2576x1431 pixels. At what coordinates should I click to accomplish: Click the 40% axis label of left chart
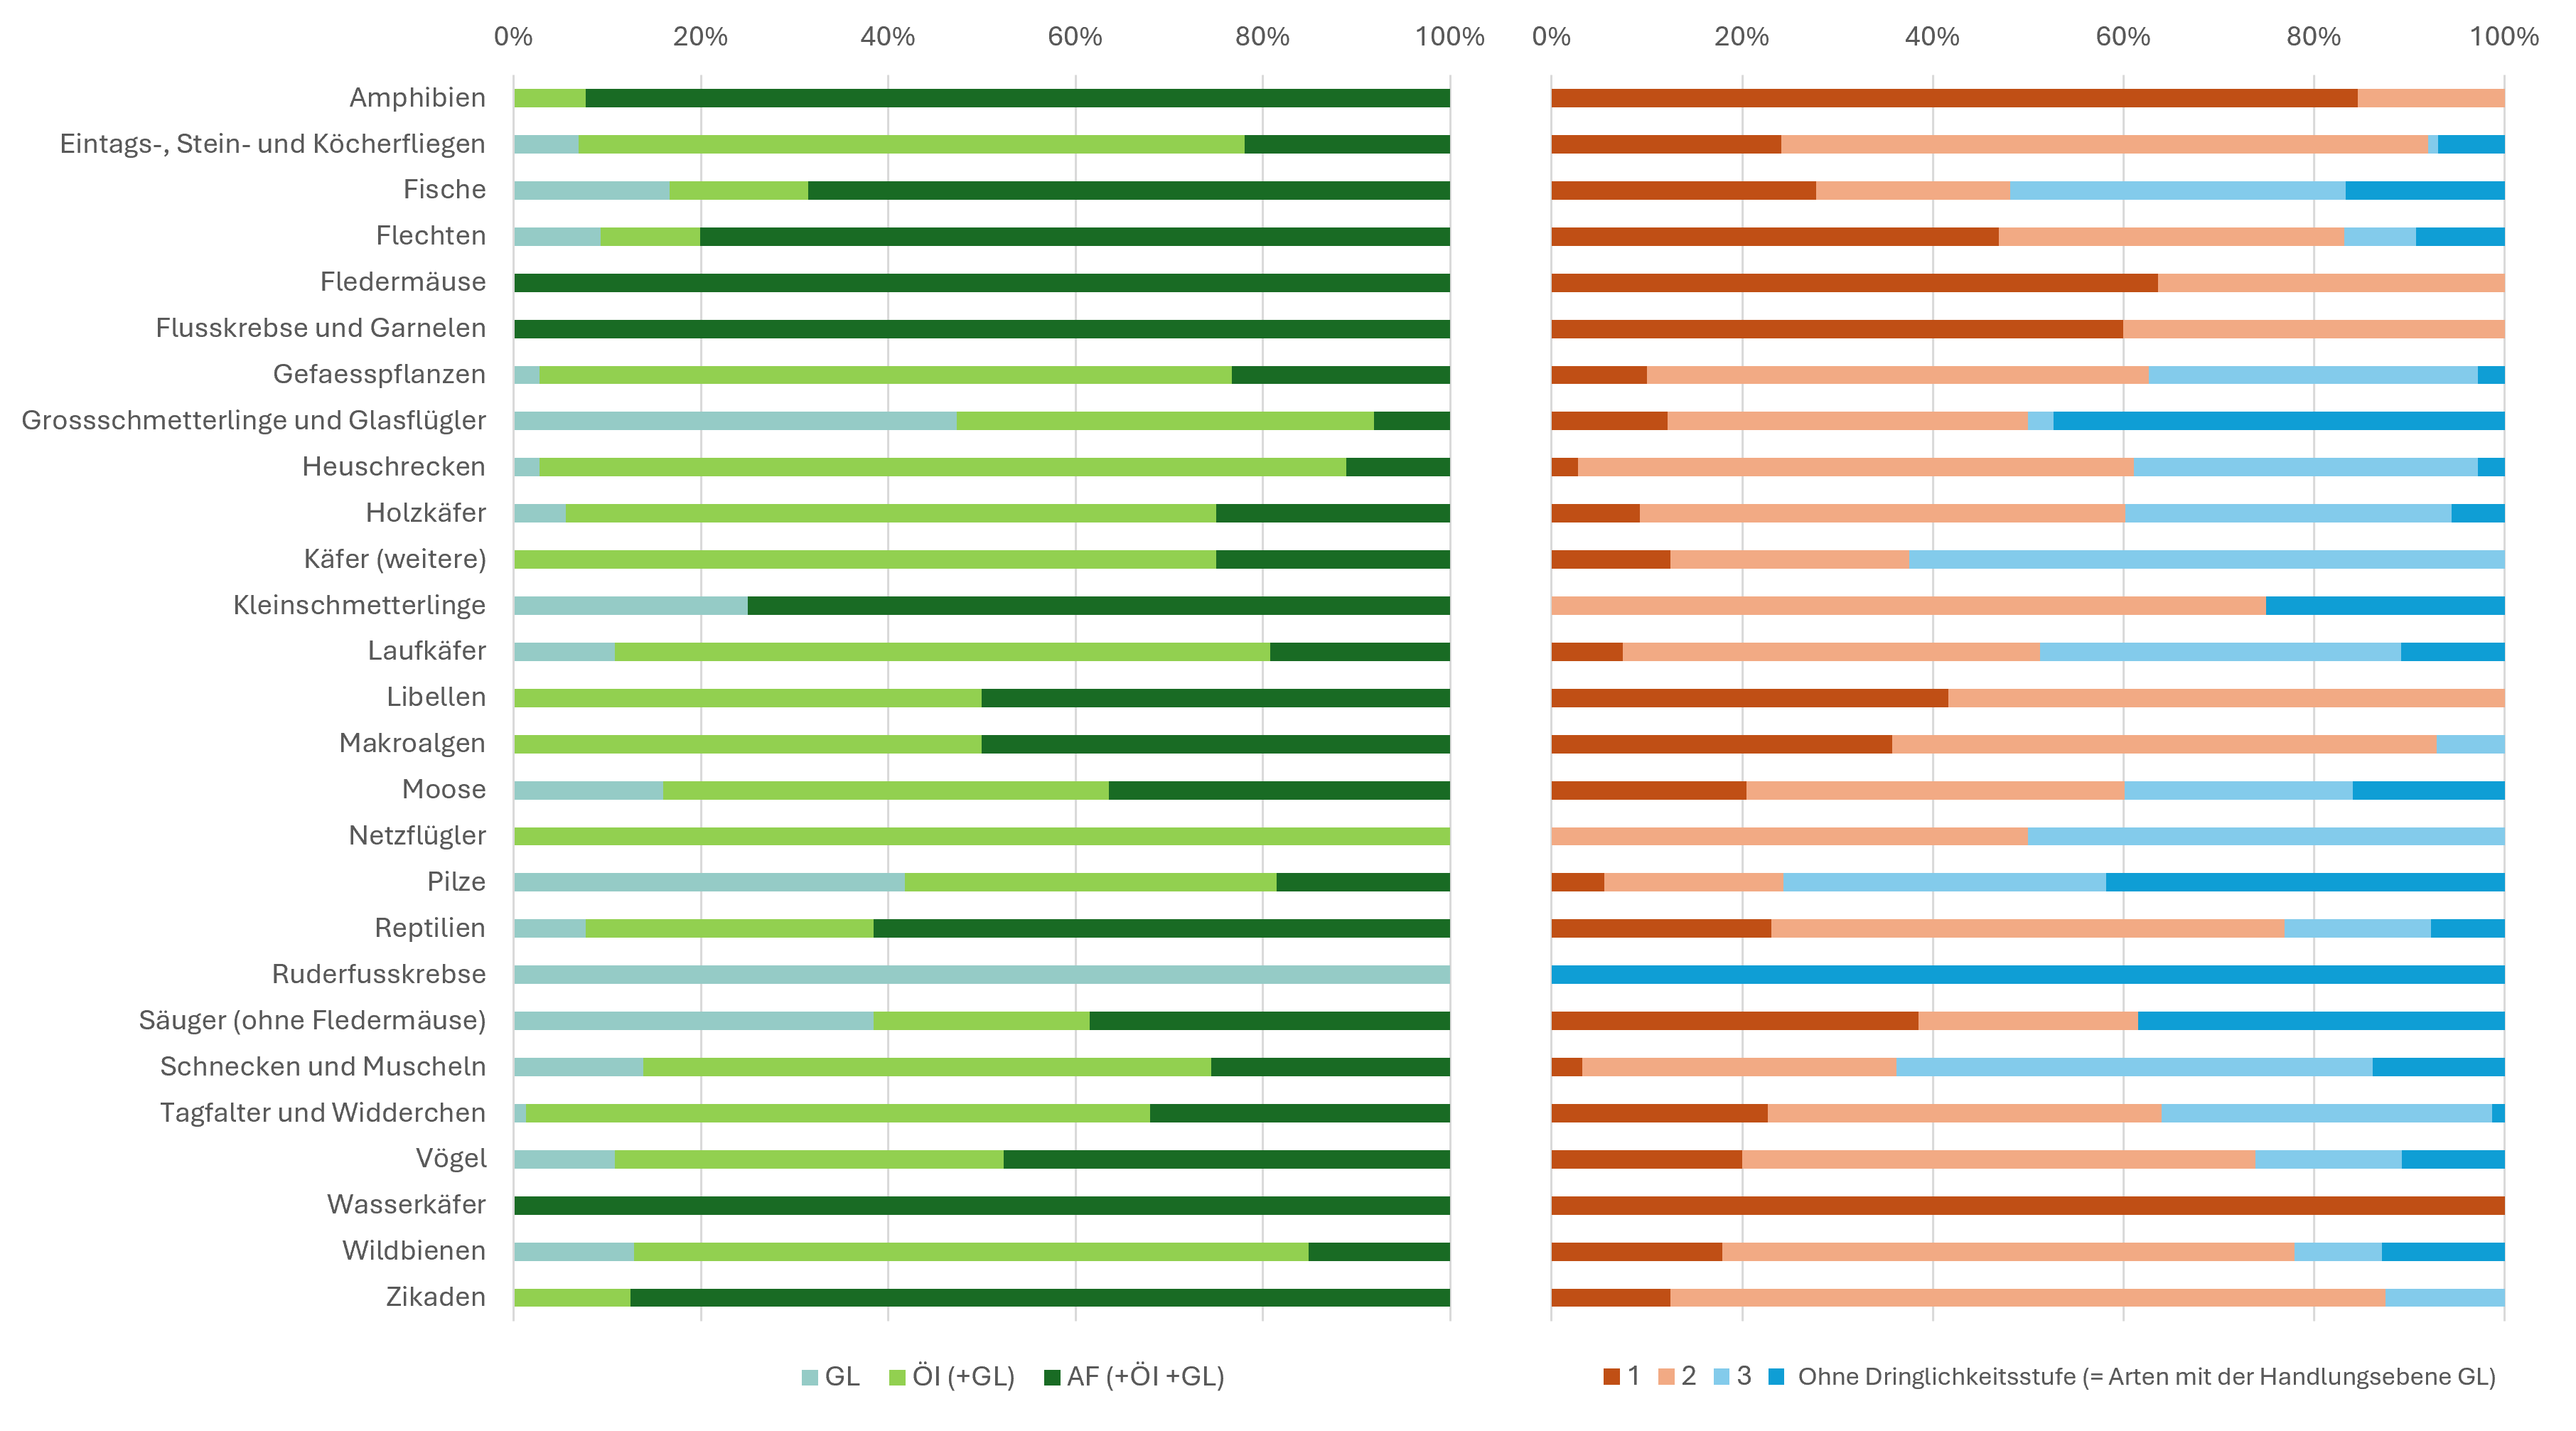[887, 37]
